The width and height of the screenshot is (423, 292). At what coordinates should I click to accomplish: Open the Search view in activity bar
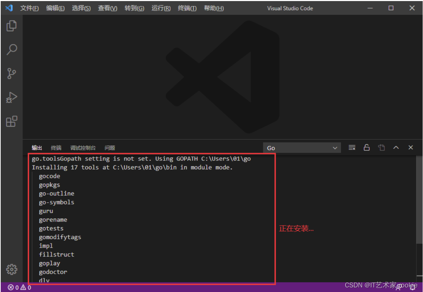coord(12,50)
